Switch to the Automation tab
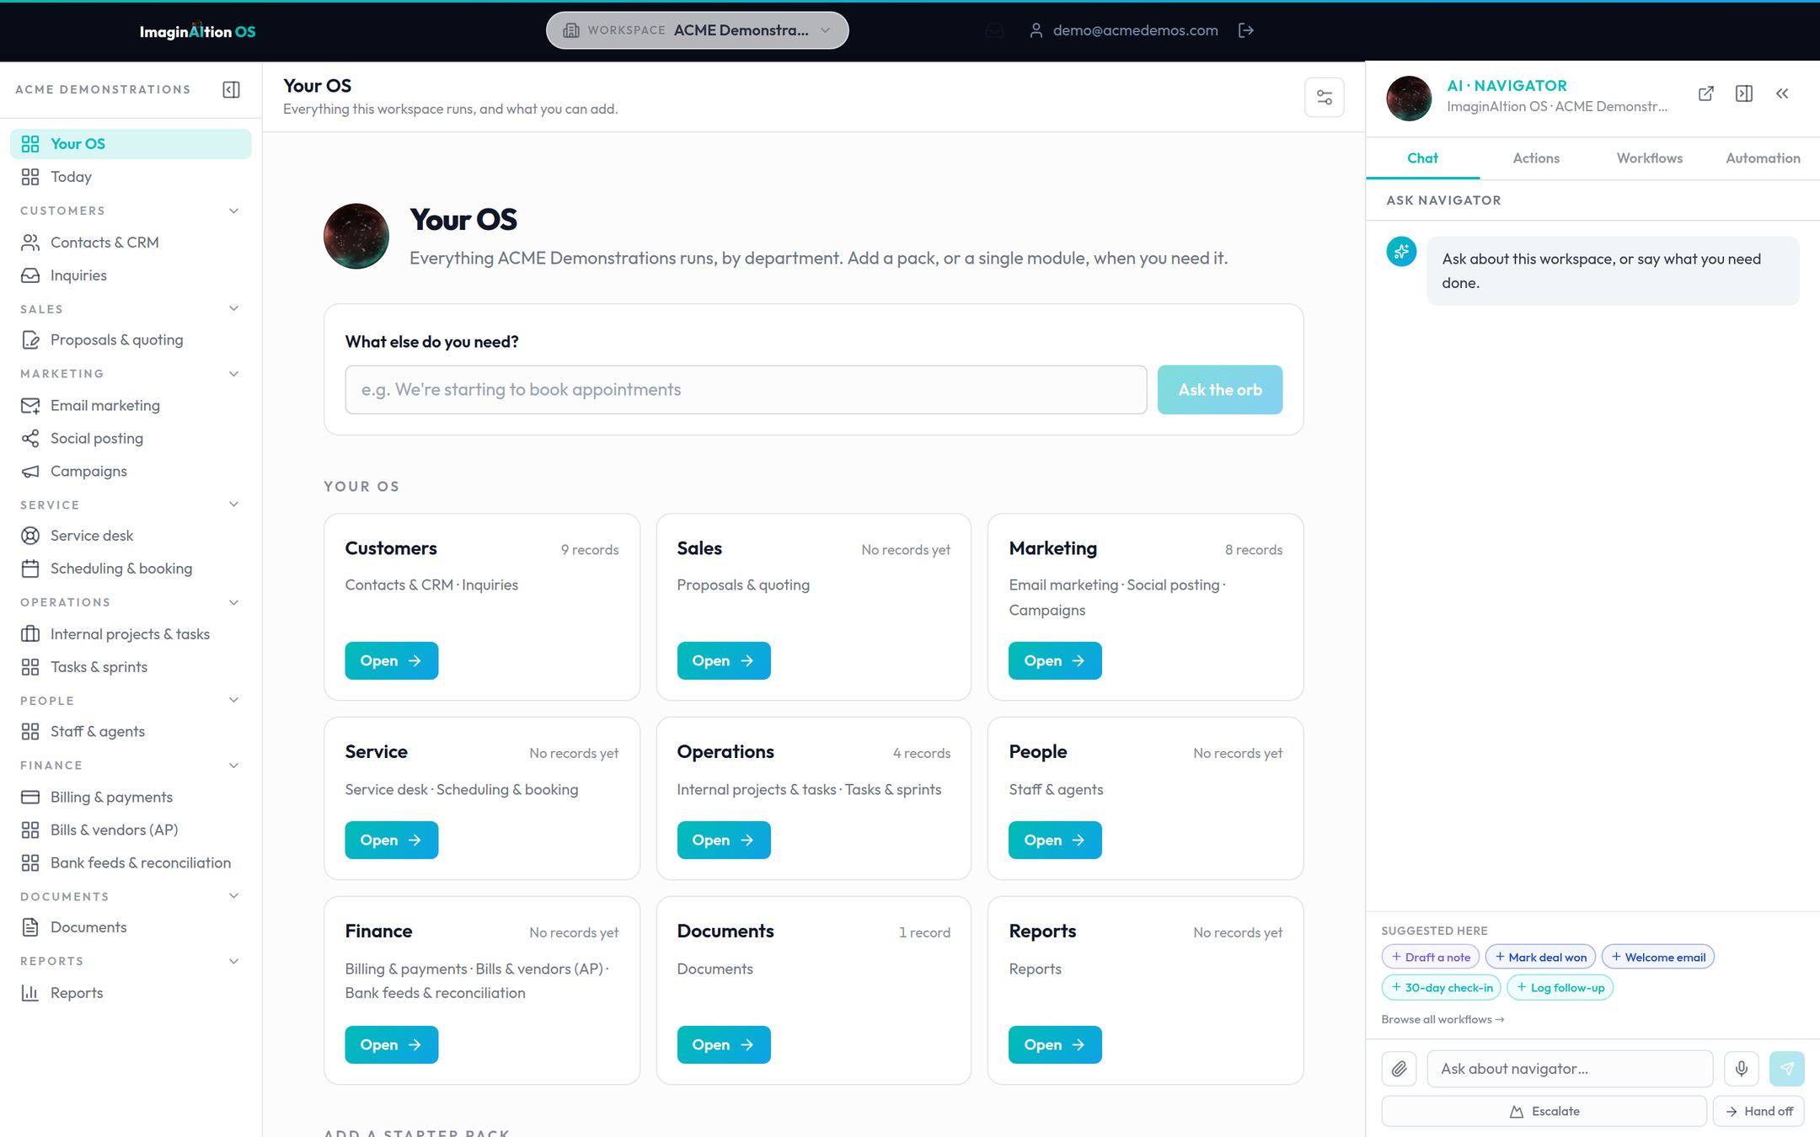 click(x=1763, y=158)
